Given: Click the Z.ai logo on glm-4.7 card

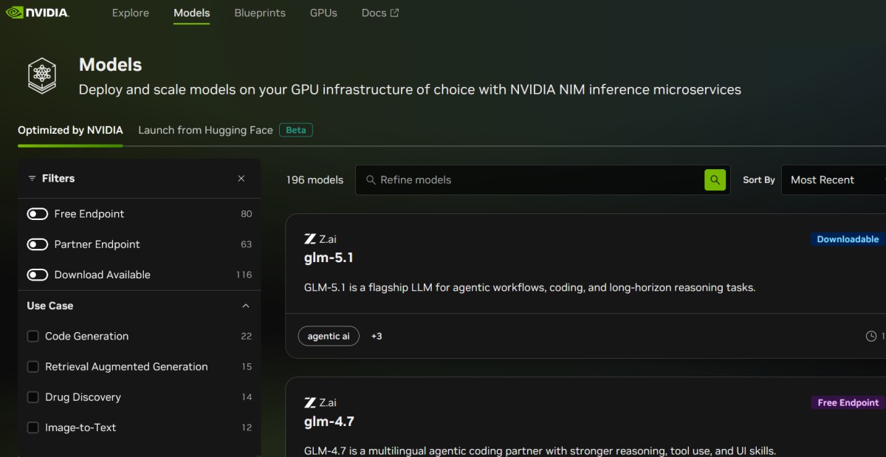Looking at the screenshot, I should (x=310, y=402).
